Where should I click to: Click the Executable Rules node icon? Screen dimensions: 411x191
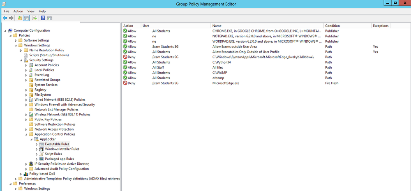click(x=41, y=144)
